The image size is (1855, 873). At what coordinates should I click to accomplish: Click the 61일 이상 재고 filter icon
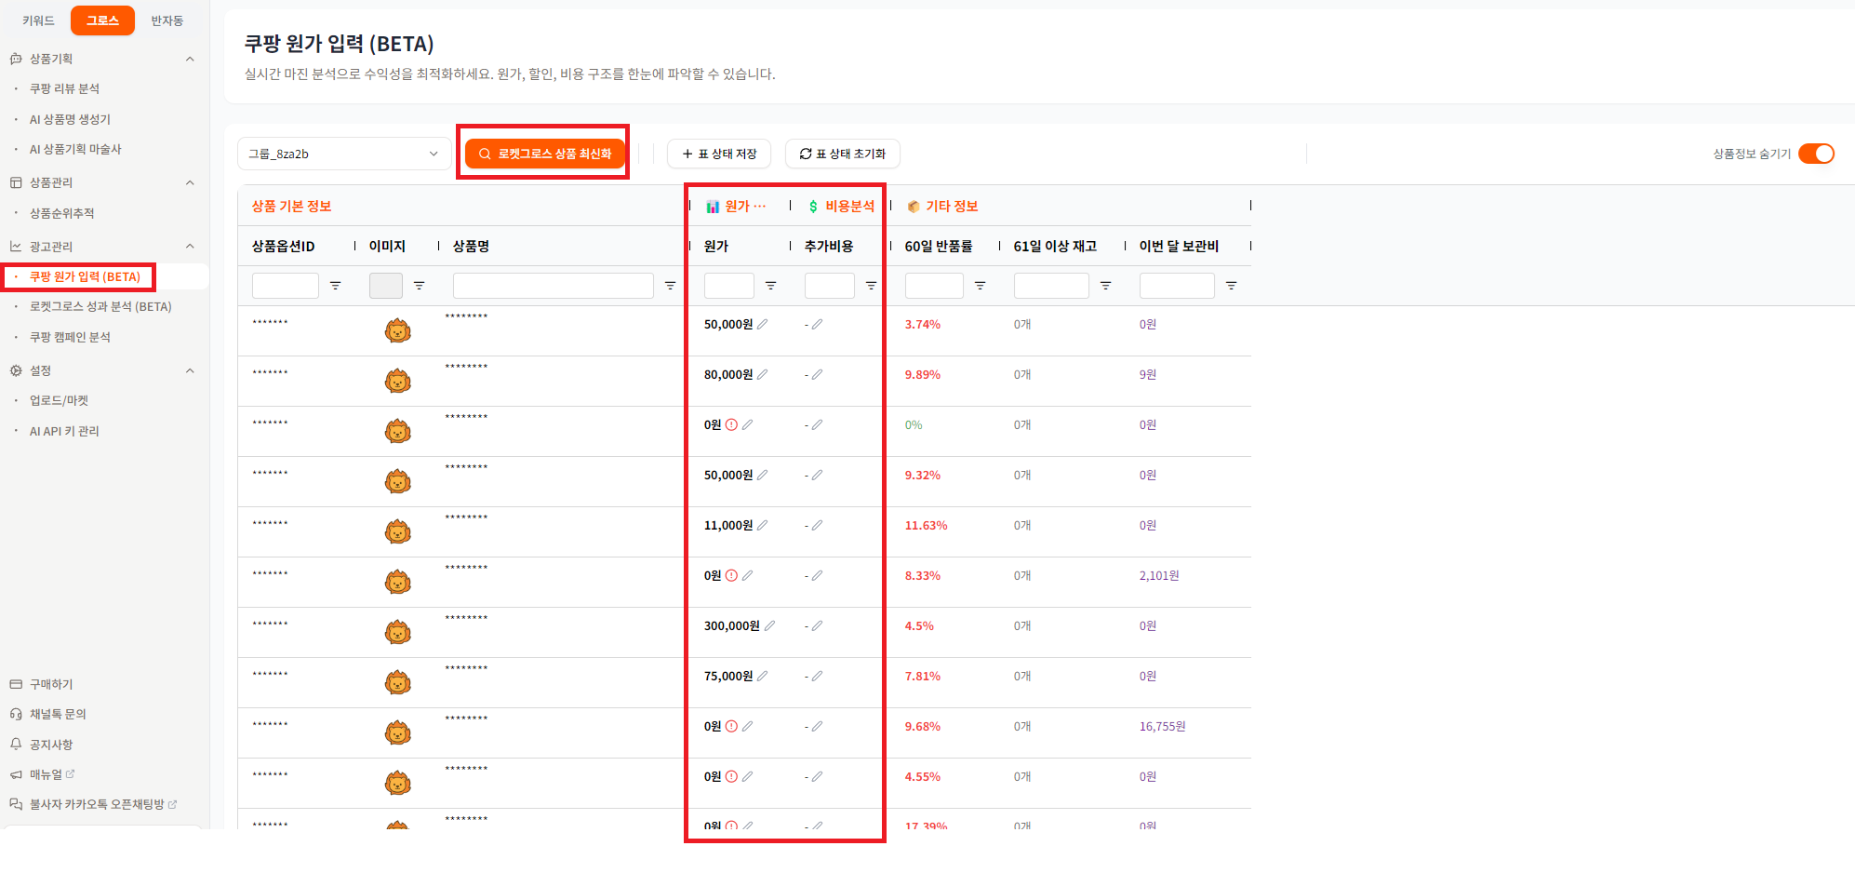tap(1106, 286)
